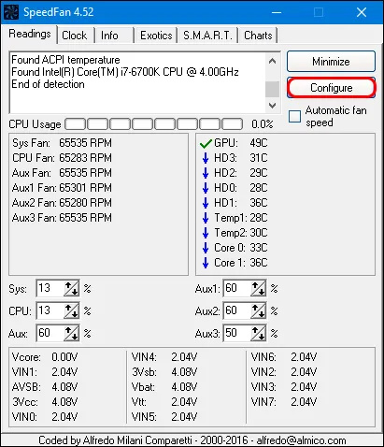
Task: Click the blue down arrow beside Core 1
Action: pyautogui.click(x=206, y=263)
